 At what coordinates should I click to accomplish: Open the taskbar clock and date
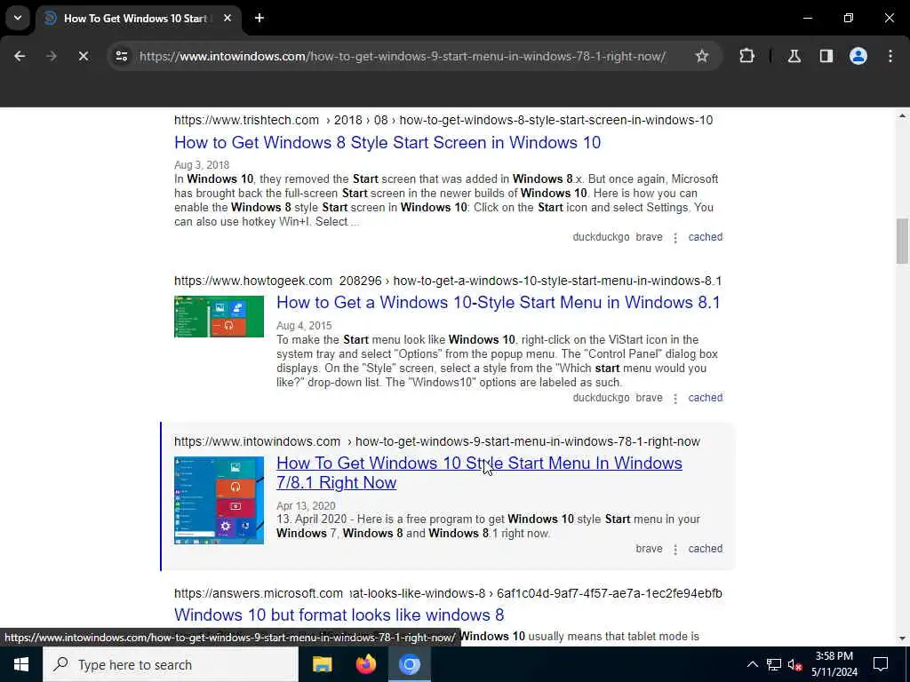click(x=834, y=664)
